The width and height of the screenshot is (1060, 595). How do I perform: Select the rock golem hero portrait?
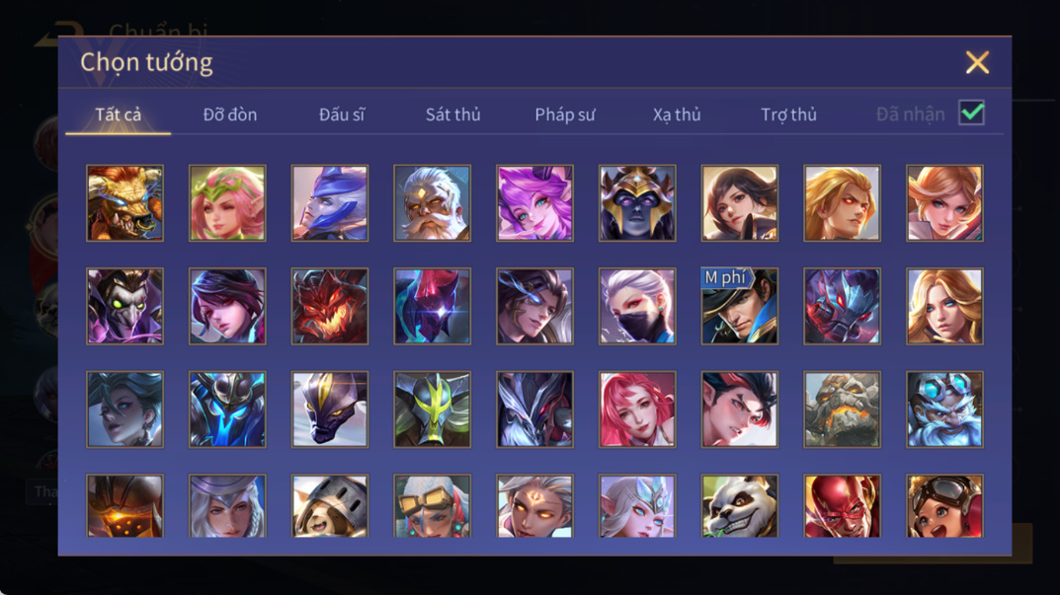(x=842, y=409)
